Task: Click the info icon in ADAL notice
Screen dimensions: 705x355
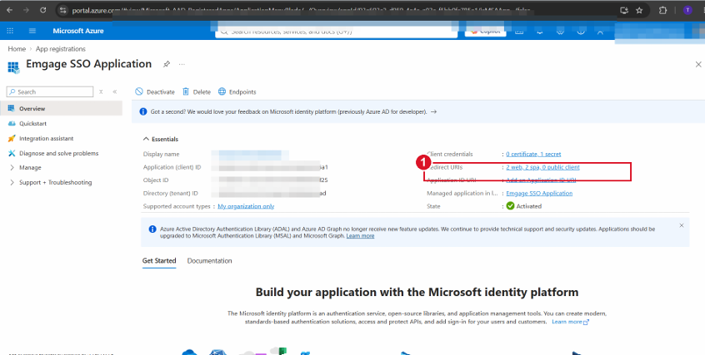Action: point(152,229)
